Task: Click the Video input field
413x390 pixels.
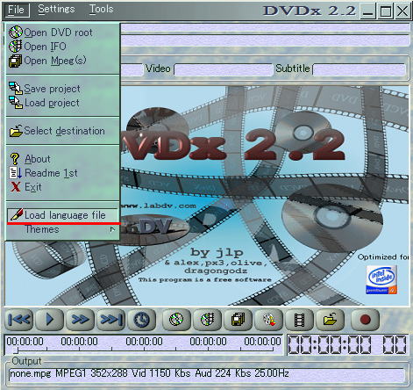Action: 224,70
